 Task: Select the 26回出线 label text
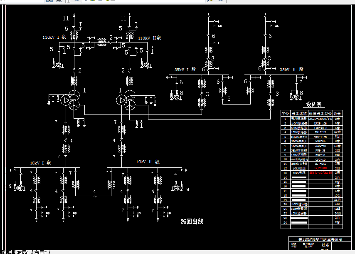pos(192,222)
